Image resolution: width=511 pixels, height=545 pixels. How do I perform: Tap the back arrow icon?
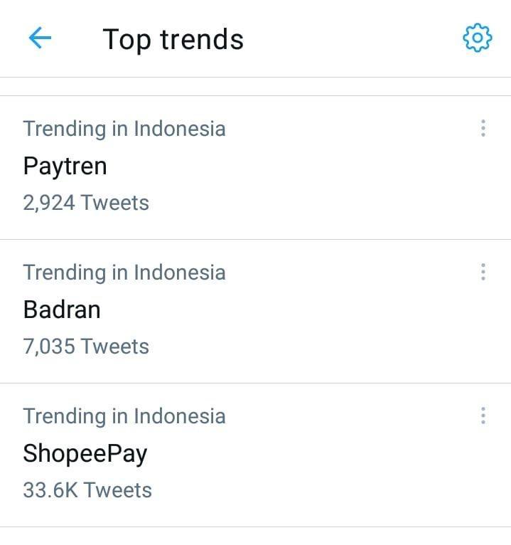[40, 38]
